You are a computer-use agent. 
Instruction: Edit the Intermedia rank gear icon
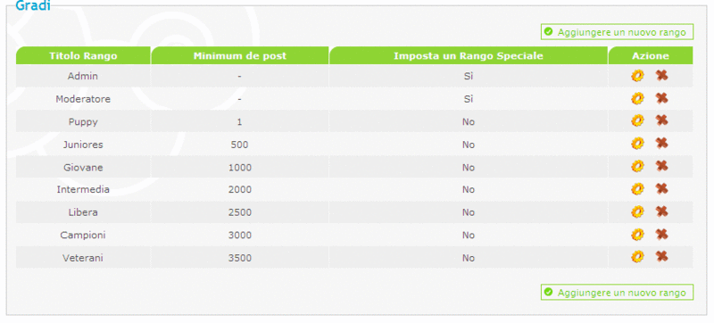click(x=637, y=189)
